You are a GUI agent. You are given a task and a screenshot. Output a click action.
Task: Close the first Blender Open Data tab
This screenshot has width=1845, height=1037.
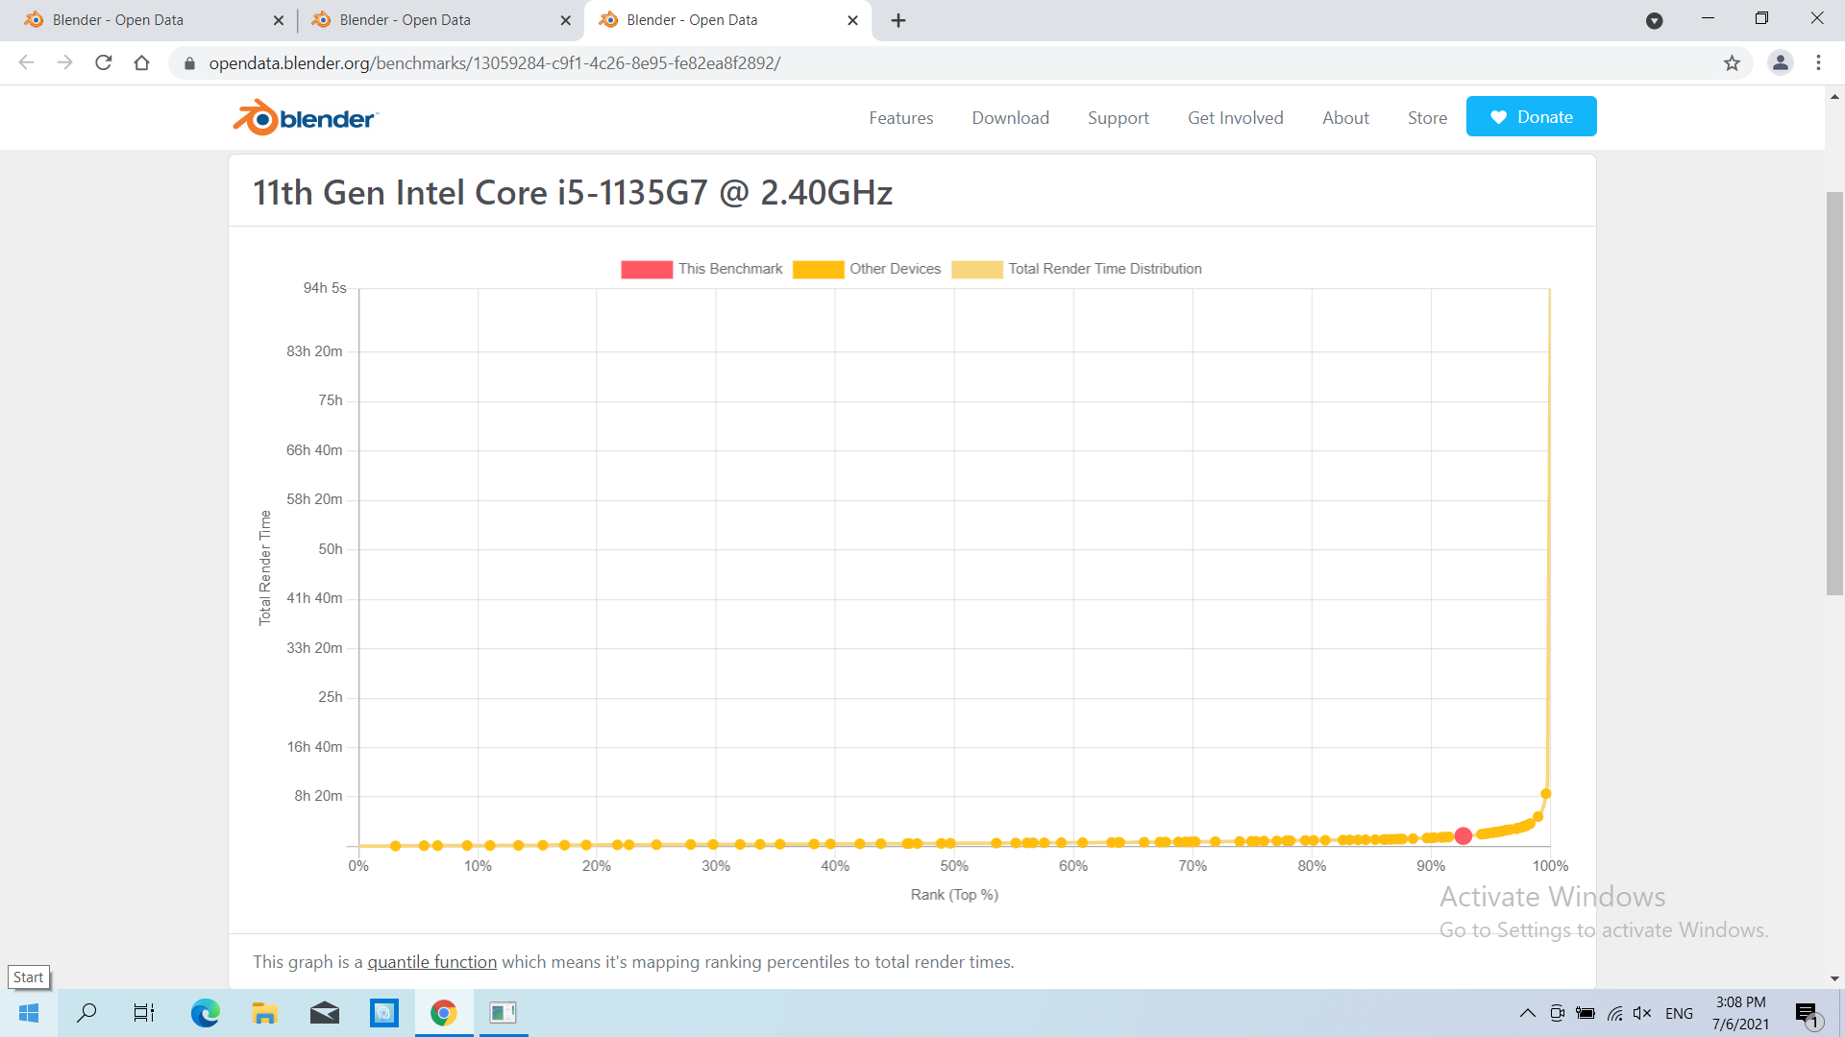[x=279, y=20]
